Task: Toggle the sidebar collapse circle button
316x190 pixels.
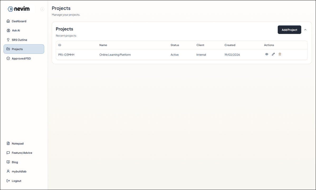Action: (x=42, y=9)
